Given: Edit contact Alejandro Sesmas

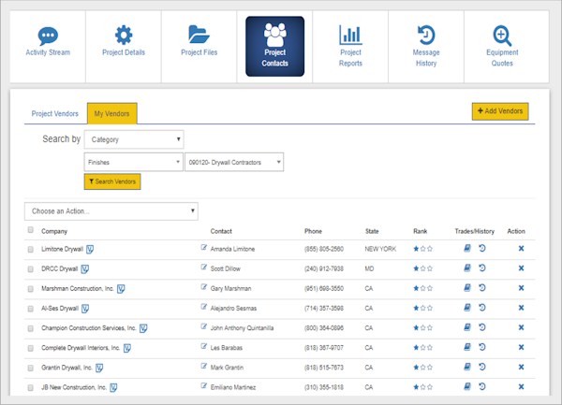Looking at the screenshot, I should click(x=204, y=306).
